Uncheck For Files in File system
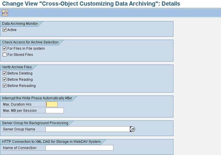Screen dimensions: 221x155 pyautogui.click(x=4, y=49)
